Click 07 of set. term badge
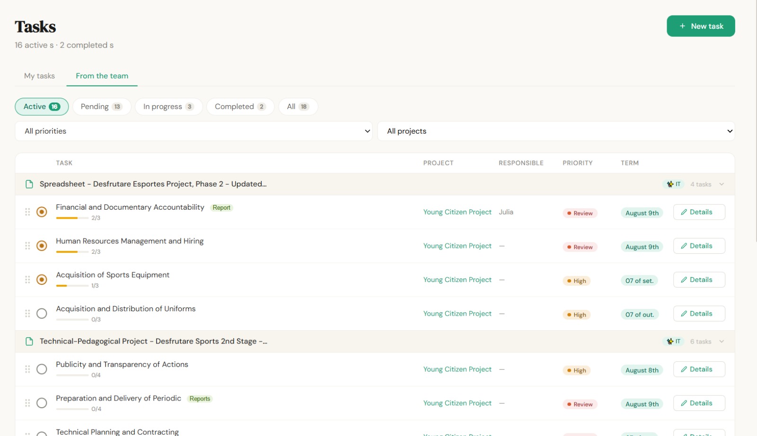 coord(639,281)
